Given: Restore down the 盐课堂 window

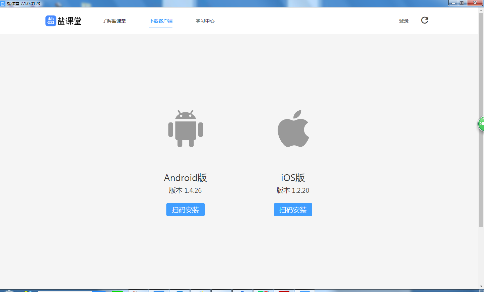Looking at the screenshot, I should tap(462, 3).
